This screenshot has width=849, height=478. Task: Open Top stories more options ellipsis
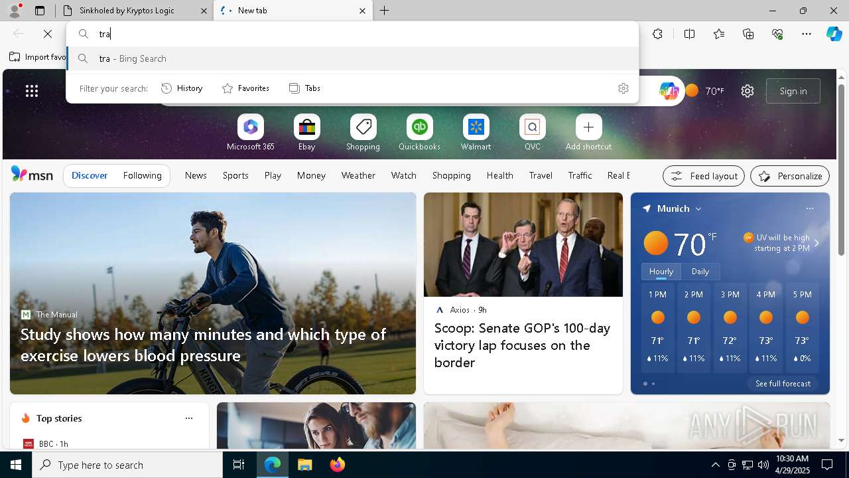[189, 418]
